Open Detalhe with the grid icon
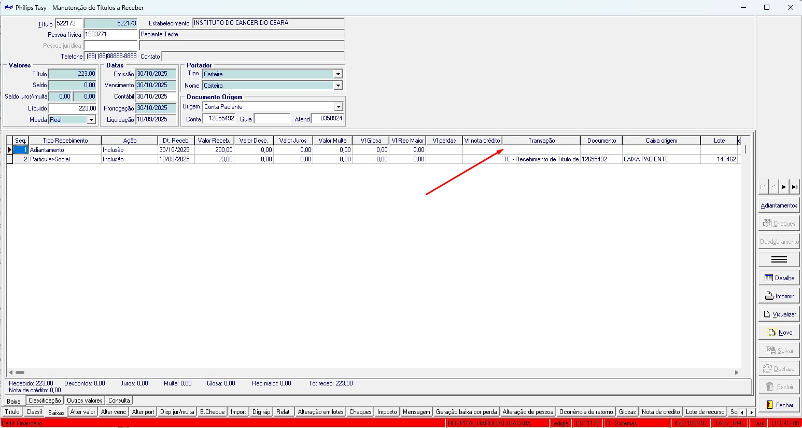Image resolution: width=802 pixels, height=428 pixels. click(779, 278)
